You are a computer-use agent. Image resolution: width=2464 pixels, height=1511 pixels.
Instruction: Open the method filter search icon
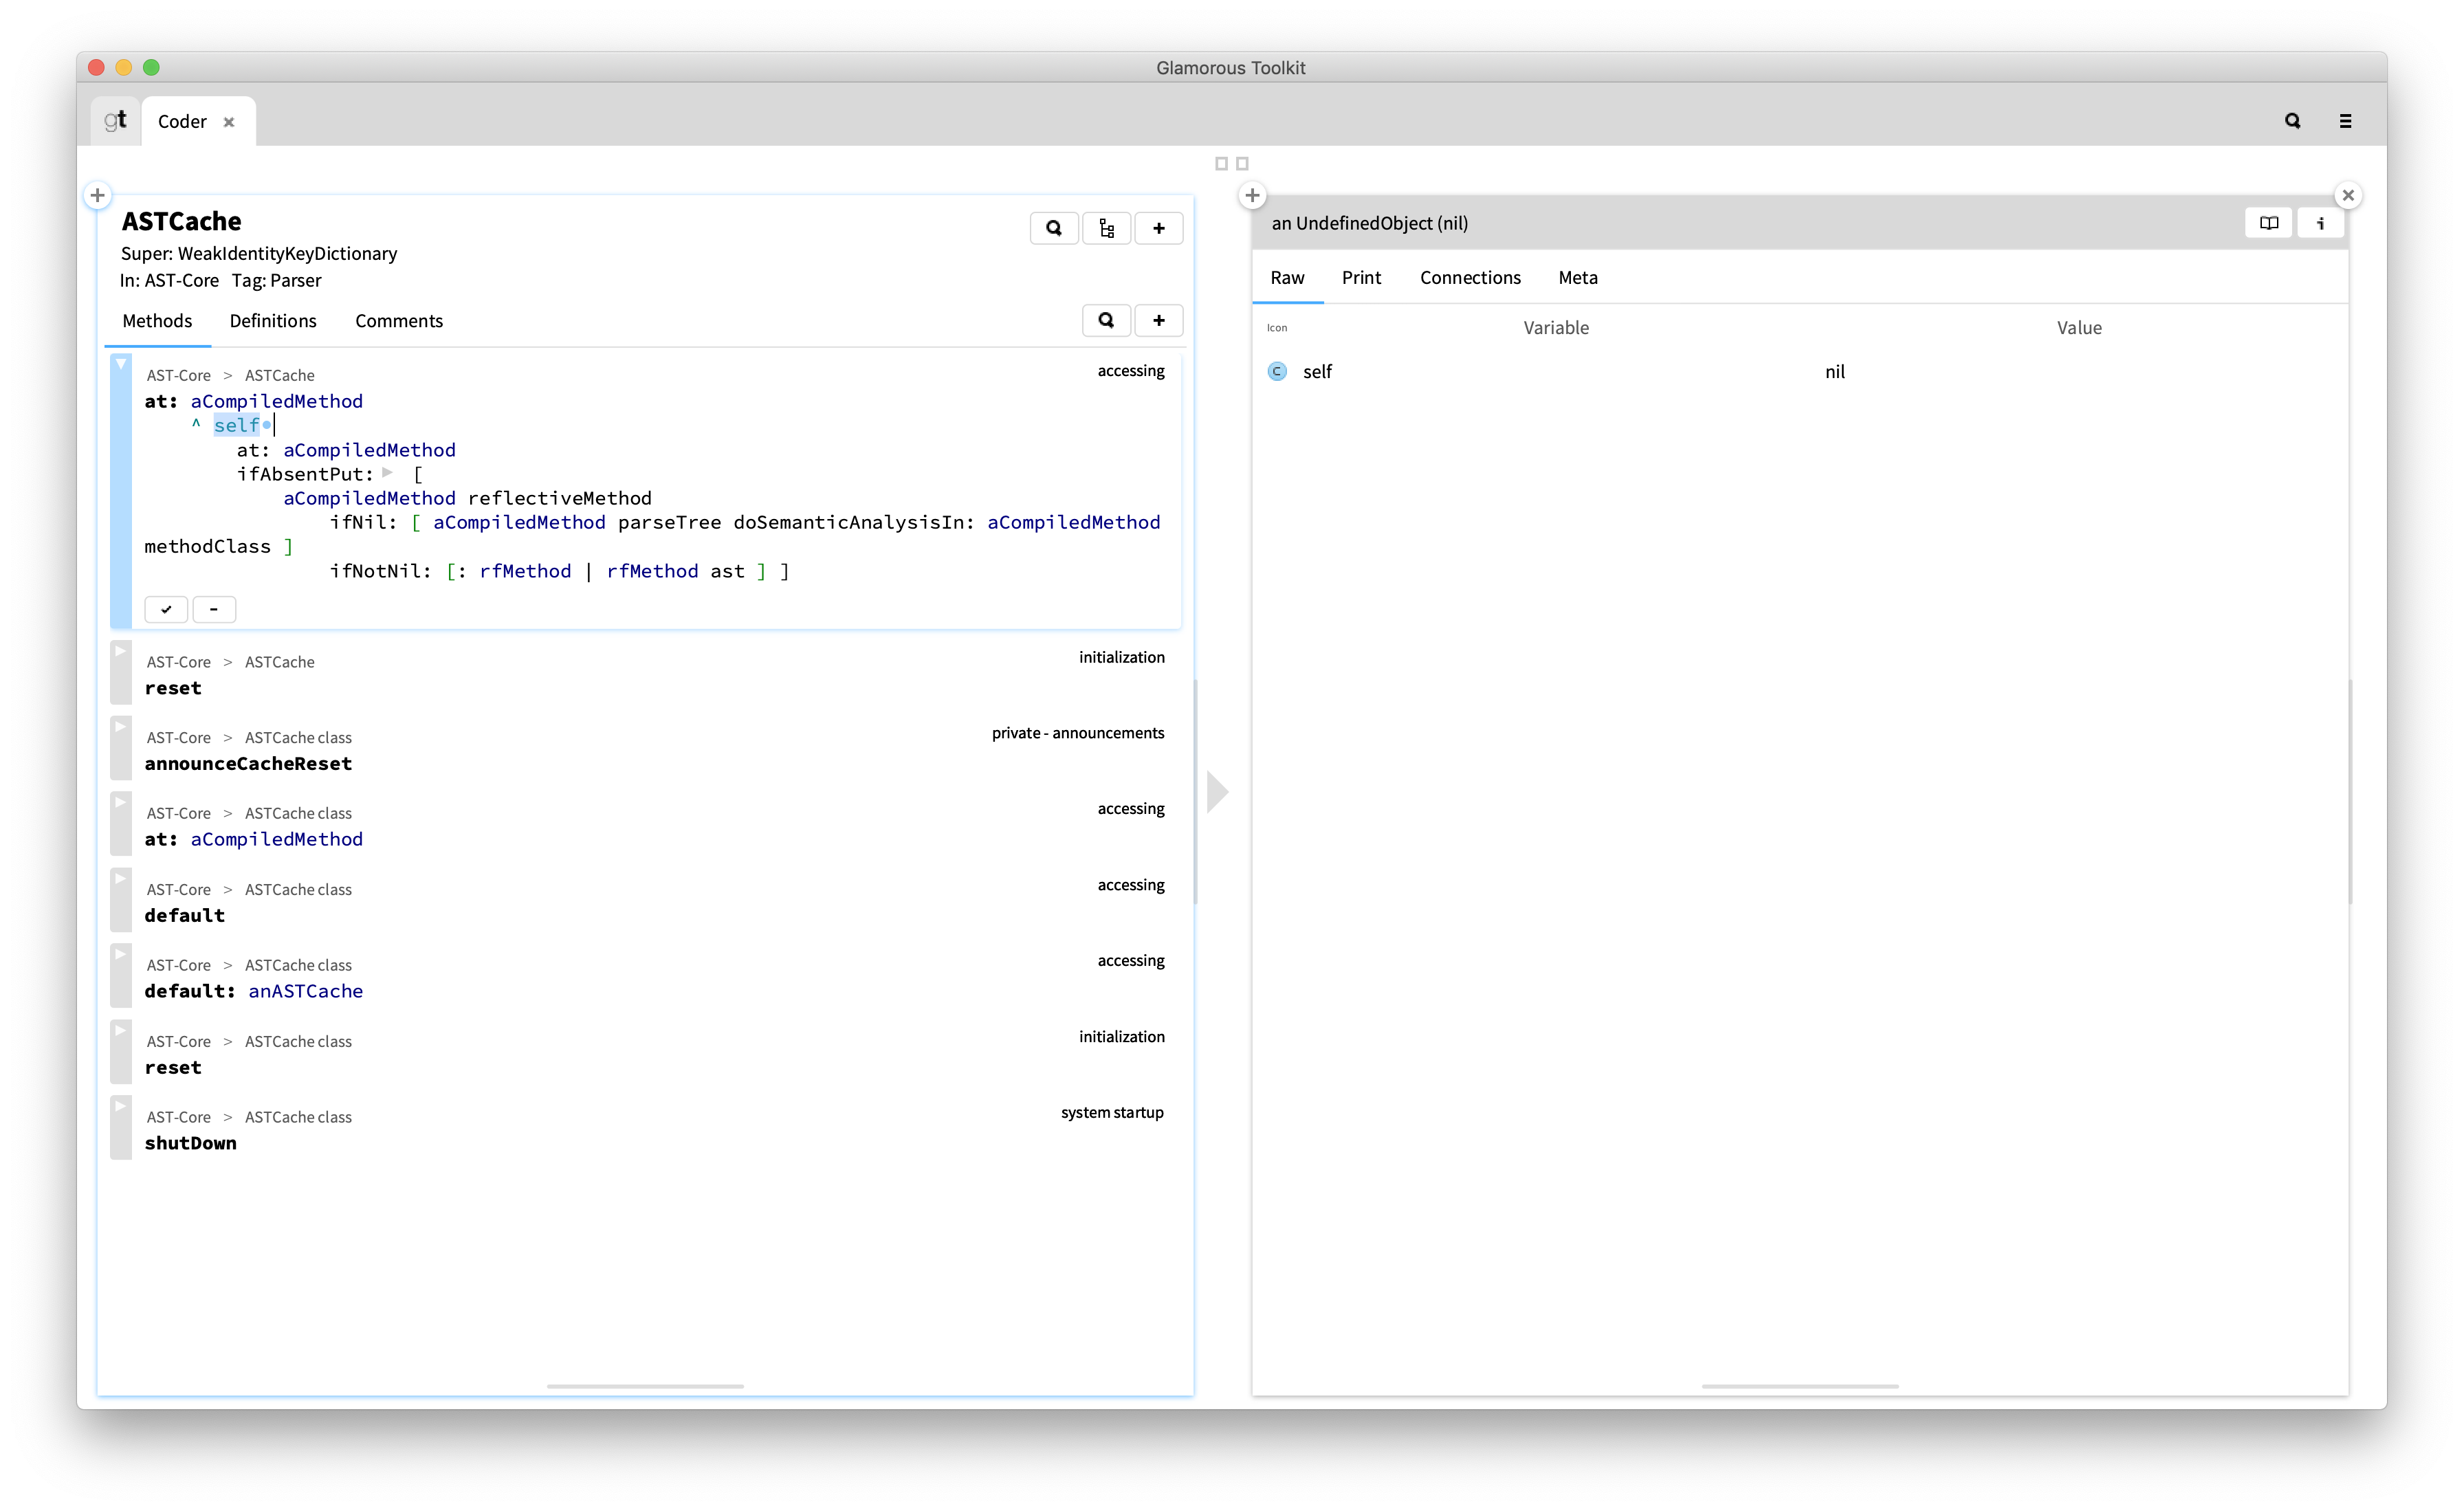click(1106, 320)
